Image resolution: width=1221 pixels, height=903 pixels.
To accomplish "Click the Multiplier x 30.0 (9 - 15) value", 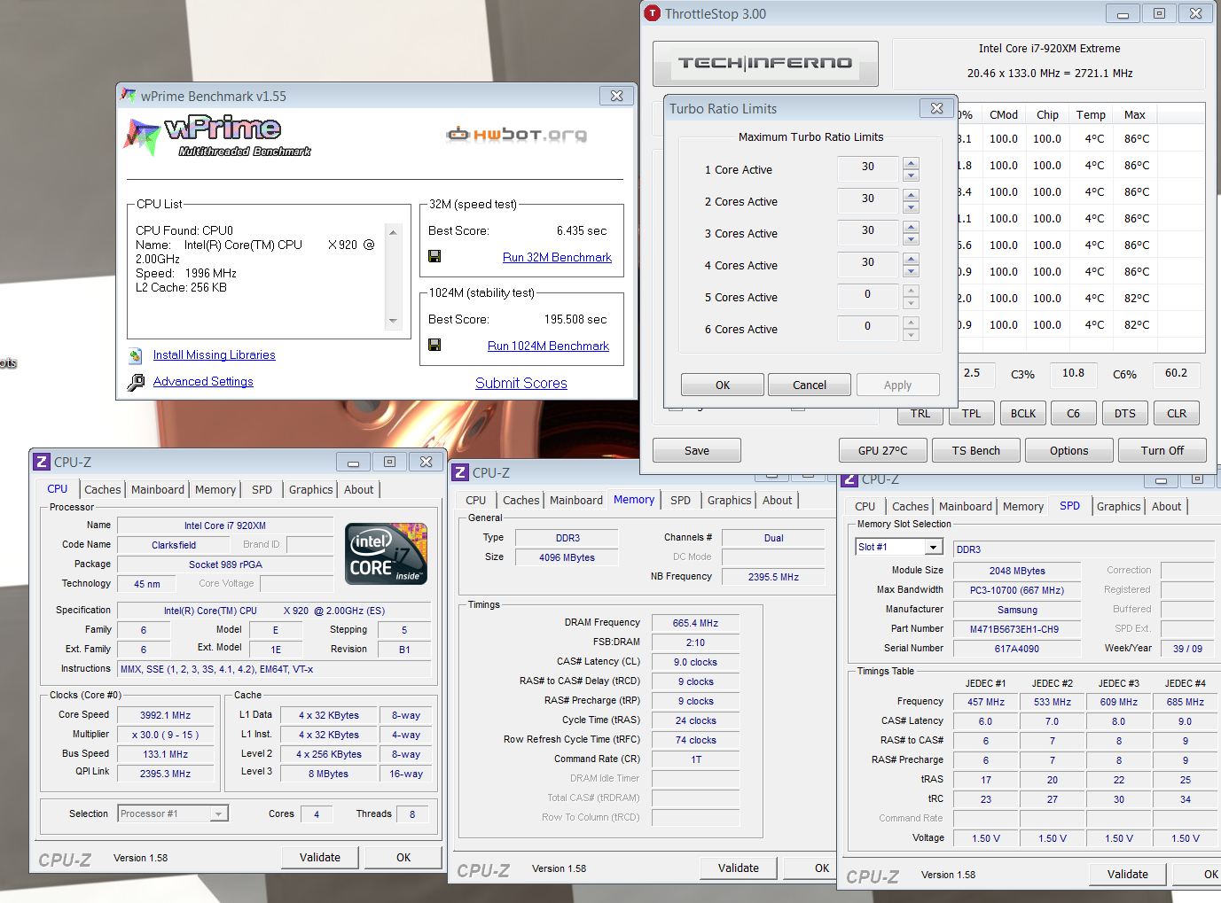I will [166, 735].
